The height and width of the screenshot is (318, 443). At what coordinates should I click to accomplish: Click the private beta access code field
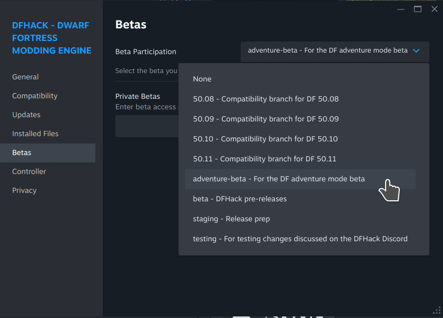pos(147,126)
